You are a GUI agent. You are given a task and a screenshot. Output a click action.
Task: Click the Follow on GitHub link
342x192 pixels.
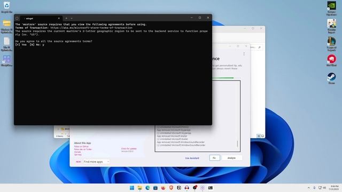coord(81,147)
